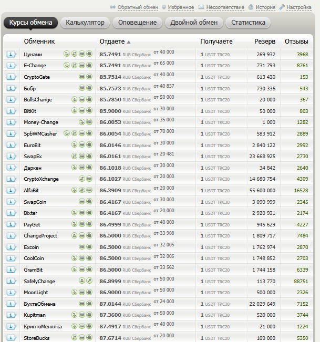Open reviews count 8761 for E-Change

pyautogui.click(x=302, y=66)
